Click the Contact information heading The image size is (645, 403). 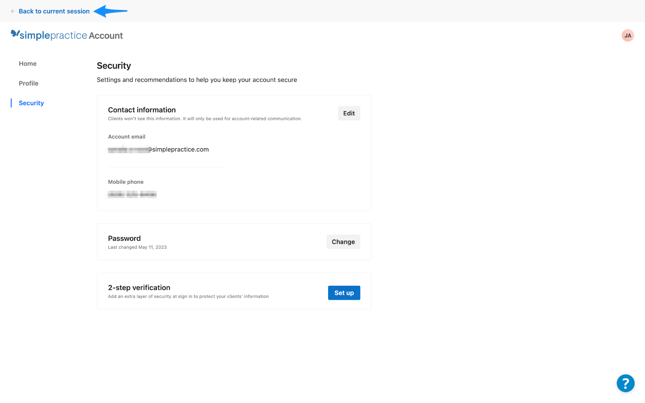coord(142,110)
